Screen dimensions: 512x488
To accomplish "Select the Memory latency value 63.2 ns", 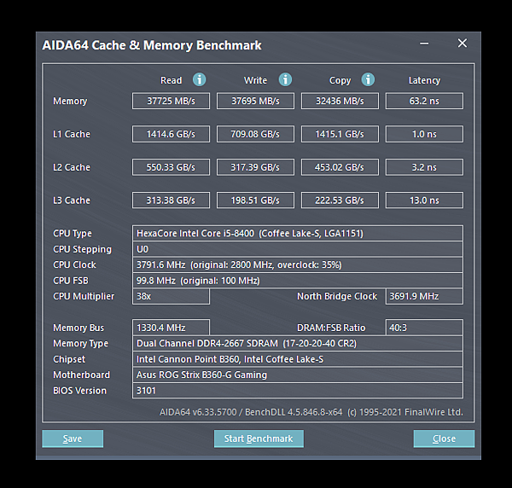I will pos(424,101).
